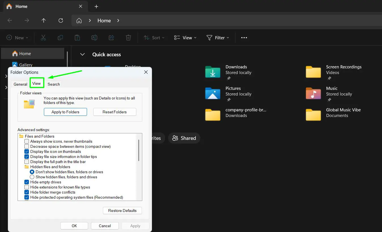Image resolution: width=382 pixels, height=232 pixels.
Task: Select Show hidden files, folders and drives
Action: pyautogui.click(x=32, y=177)
